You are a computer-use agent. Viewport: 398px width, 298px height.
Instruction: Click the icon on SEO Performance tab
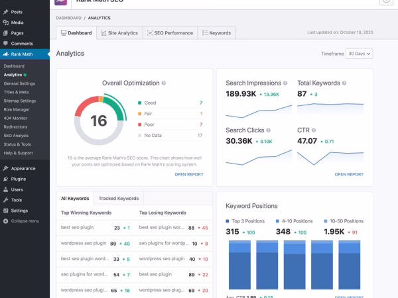150,32
